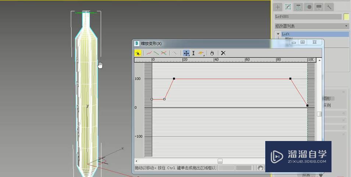This screenshot has width=351, height=177.
Task: Display Y axis green curve
Action: (x=156, y=53)
